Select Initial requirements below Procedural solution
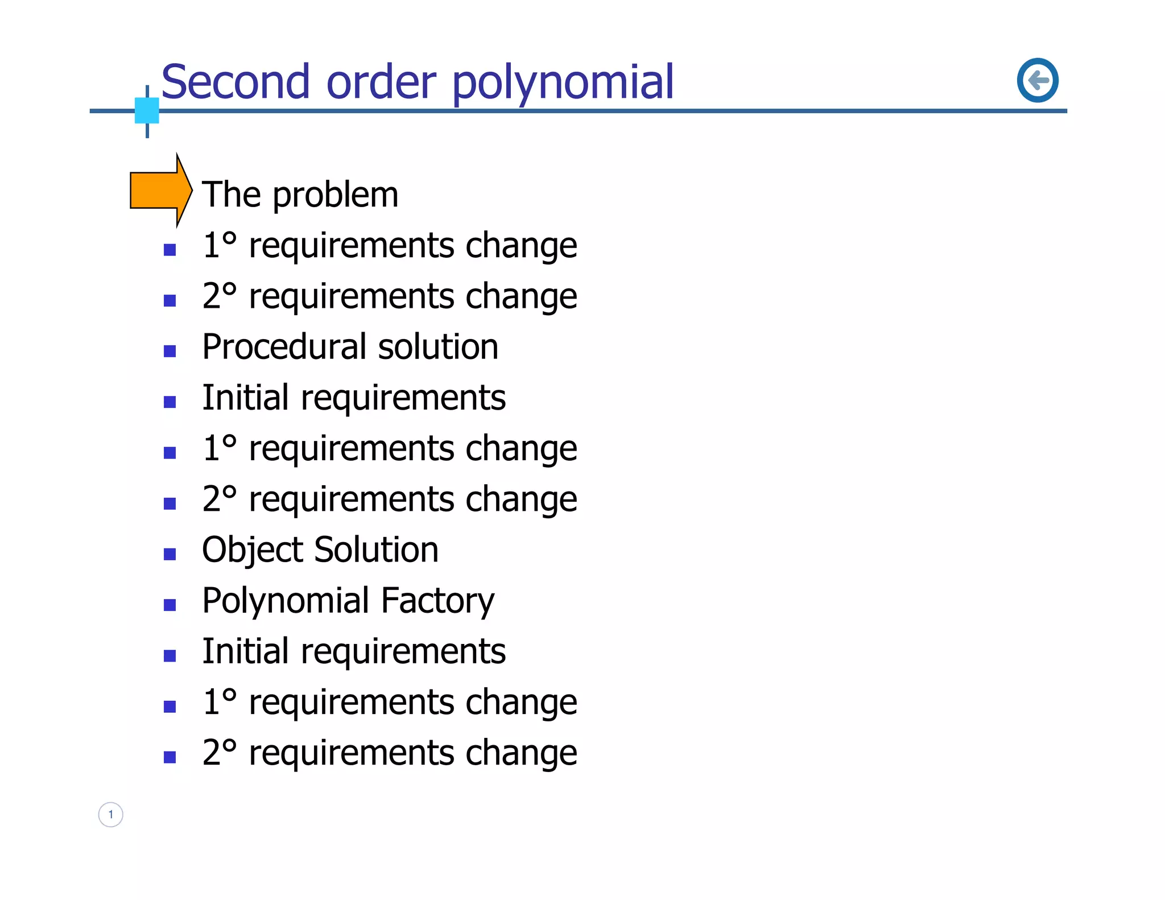 353,397
